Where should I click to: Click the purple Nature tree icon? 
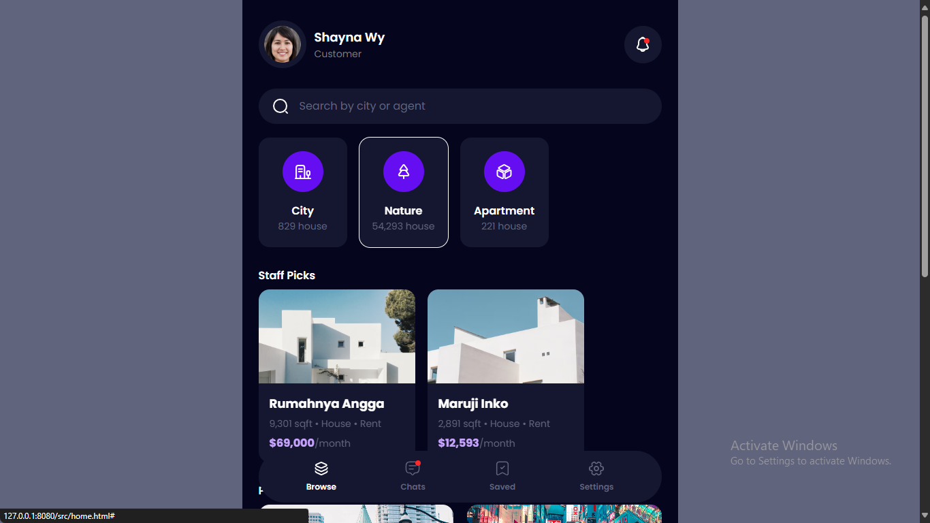coord(404,172)
